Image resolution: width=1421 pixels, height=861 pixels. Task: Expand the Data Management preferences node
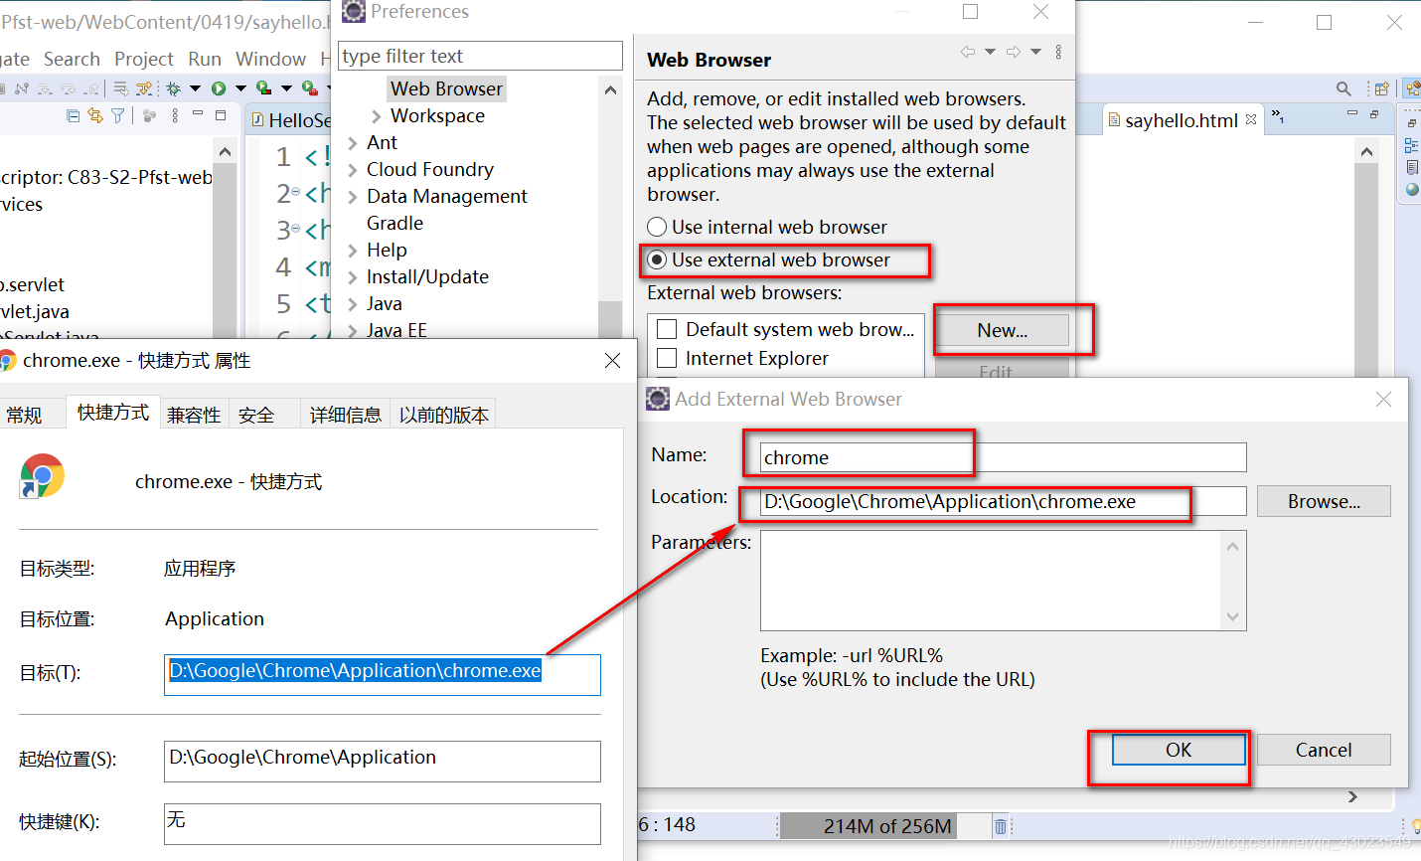pos(352,197)
